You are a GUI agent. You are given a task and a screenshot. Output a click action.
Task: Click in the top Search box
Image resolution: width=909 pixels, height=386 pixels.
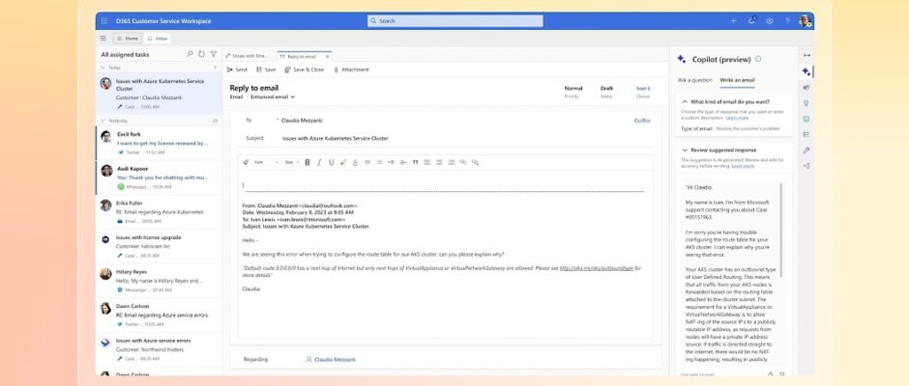pos(455,21)
